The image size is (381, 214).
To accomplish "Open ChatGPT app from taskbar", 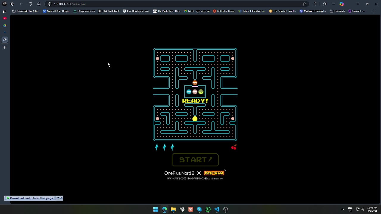I will coord(182,209).
